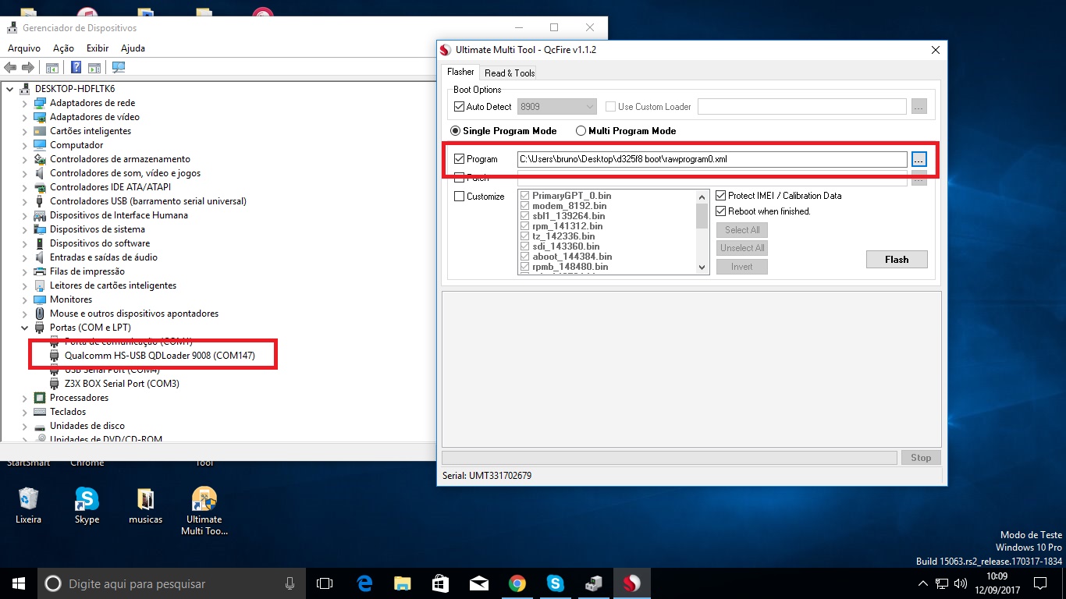
Task: Expand the Teclados node
Action: [x=25, y=412]
